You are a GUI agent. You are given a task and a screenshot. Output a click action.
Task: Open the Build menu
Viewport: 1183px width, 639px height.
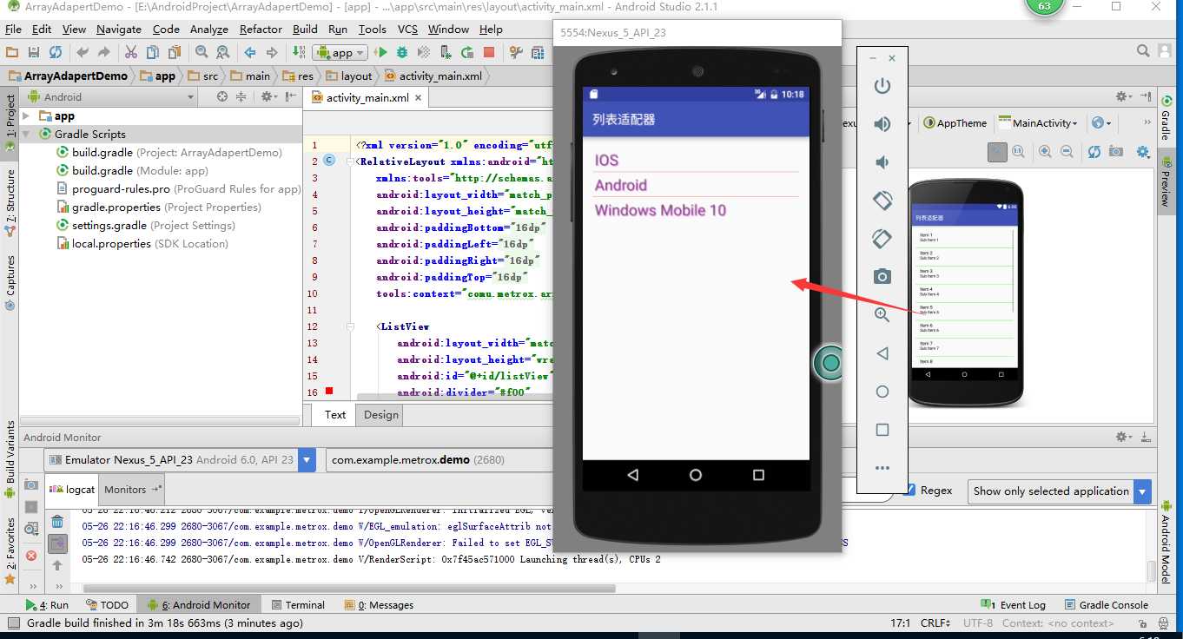[x=305, y=29]
